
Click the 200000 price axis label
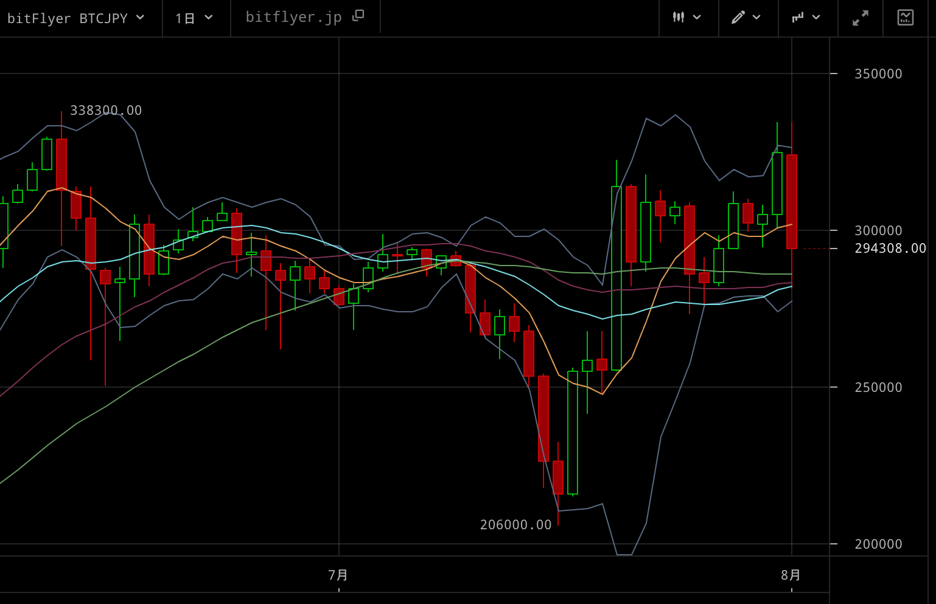pyautogui.click(x=878, y=544)
